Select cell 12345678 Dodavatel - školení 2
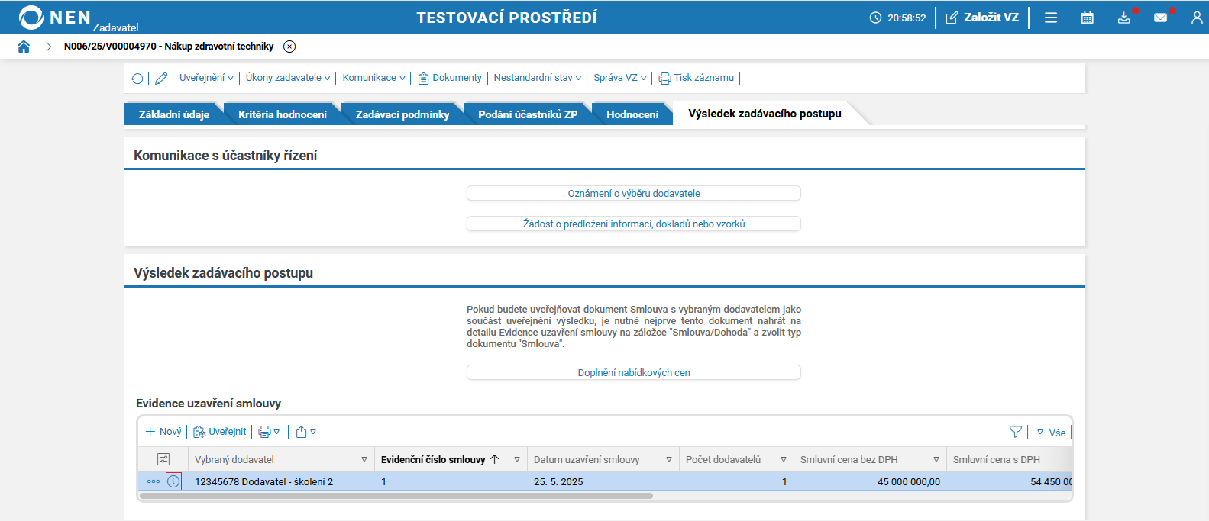Viewport: 1209px width, 521px height. click(x=264, y=481)
